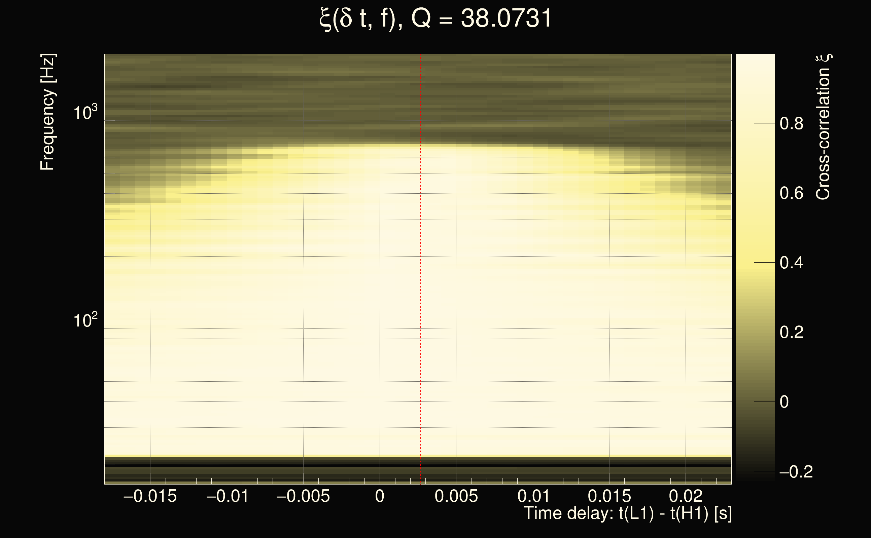Click the −0.015 time delay tick label
The image size is (871, 538).
click(x=149, y=496)
